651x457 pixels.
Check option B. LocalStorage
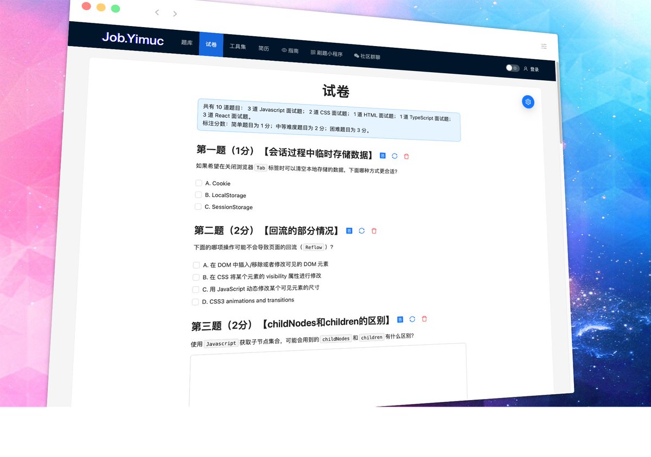198,195
